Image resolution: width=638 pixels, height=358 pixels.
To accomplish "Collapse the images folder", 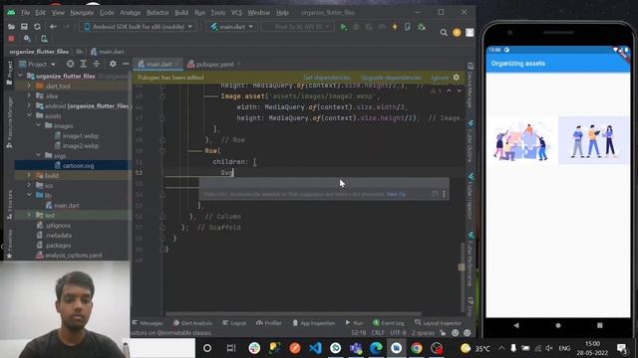I will 38,126.
